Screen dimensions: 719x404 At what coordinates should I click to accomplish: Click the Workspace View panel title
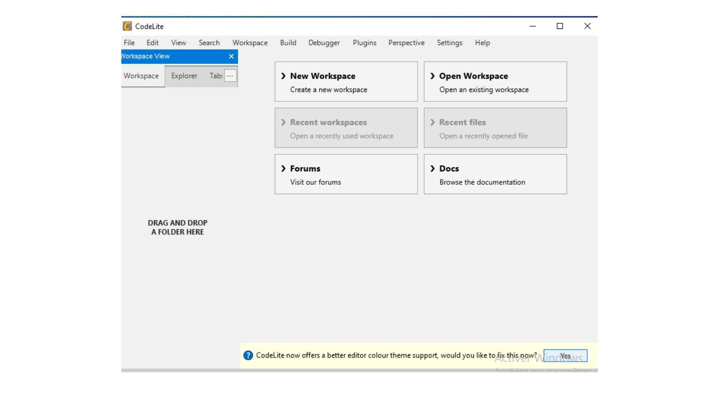pos(146,56)
